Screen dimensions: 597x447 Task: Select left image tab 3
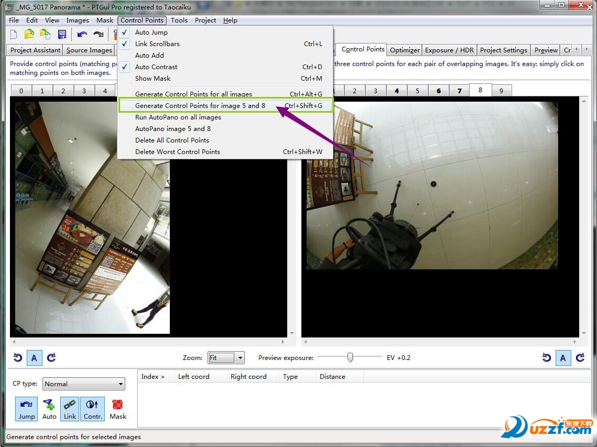(x=84, y=91)
